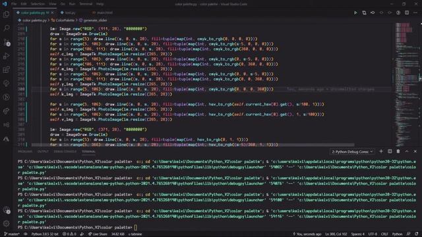422x237 pixels.
Task: Open the Accounts icon in activity bar
Action: click(x=6, y=209)
